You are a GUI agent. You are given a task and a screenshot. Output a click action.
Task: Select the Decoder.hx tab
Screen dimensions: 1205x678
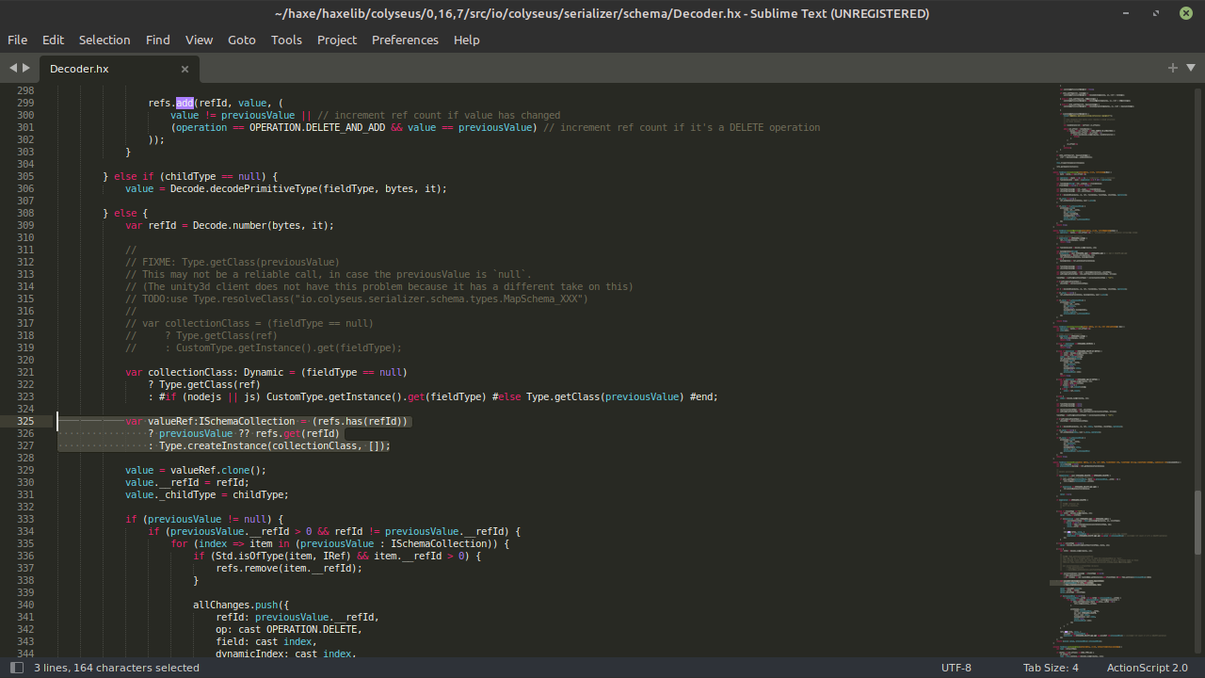[x=79, y=69]
